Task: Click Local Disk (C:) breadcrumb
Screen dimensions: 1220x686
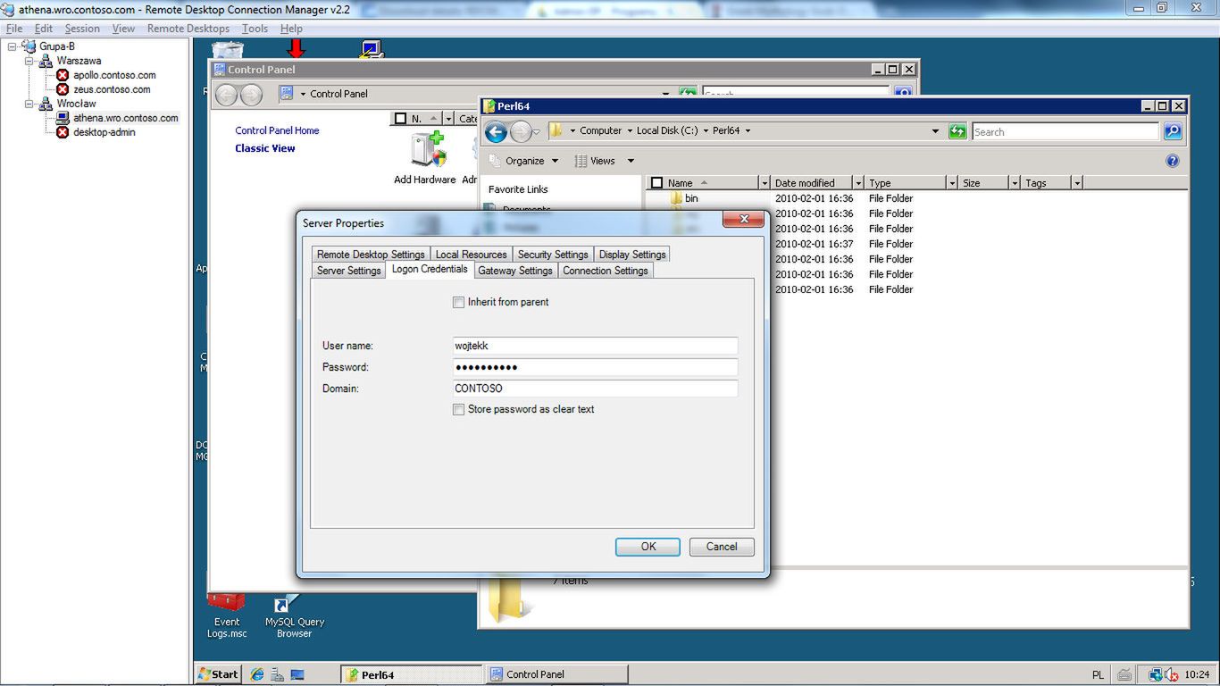Action: [x=667, y=131]
